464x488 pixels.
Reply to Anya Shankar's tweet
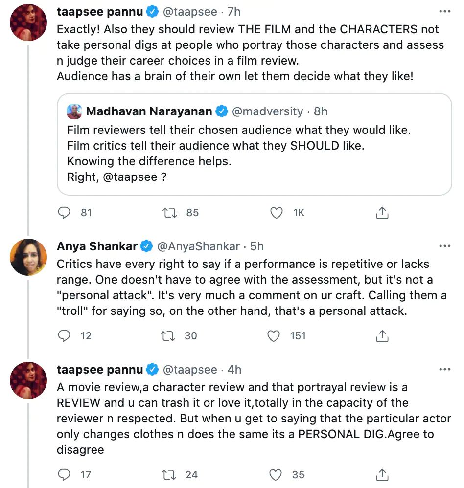tap(64, 336)
